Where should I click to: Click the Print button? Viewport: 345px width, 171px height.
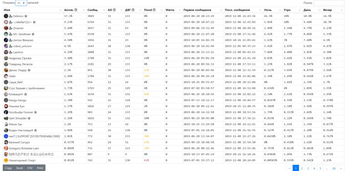(40, 168)
